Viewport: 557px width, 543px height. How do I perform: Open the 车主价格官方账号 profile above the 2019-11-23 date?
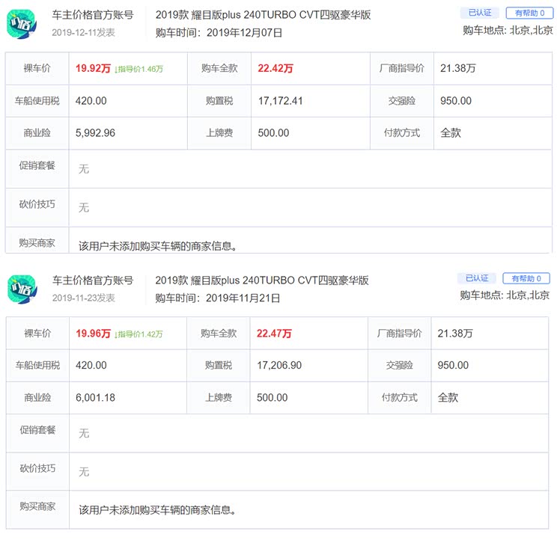pos(93,280)
